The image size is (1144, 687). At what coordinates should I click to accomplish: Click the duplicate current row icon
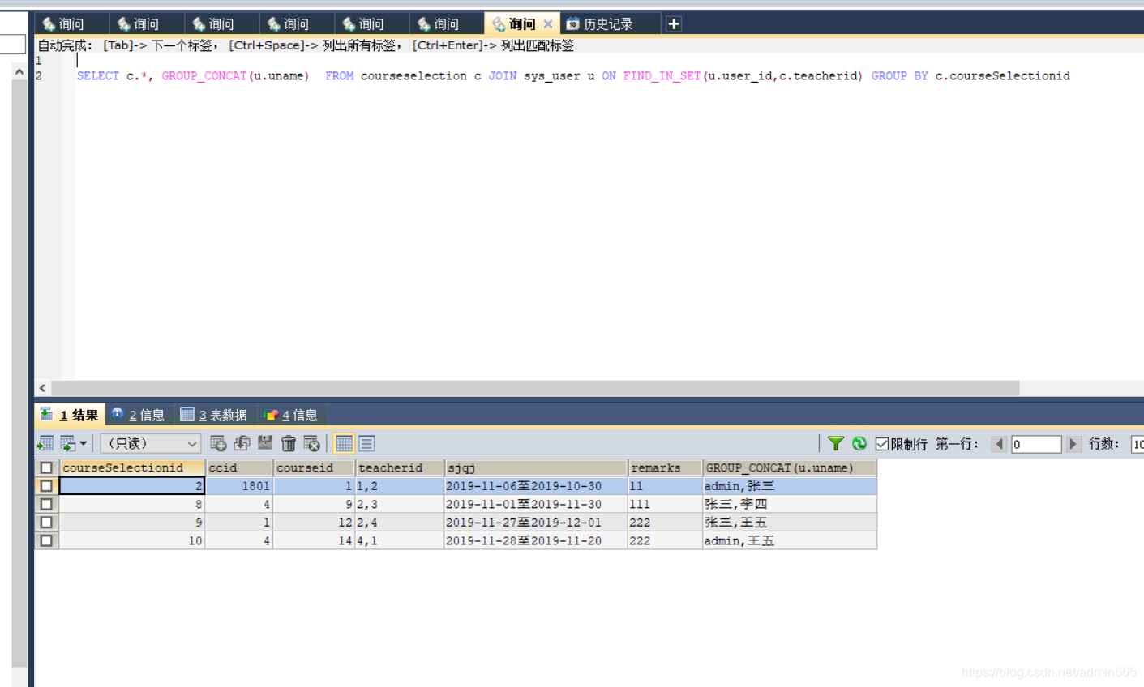pyautogui.click(x=242, y=443)
